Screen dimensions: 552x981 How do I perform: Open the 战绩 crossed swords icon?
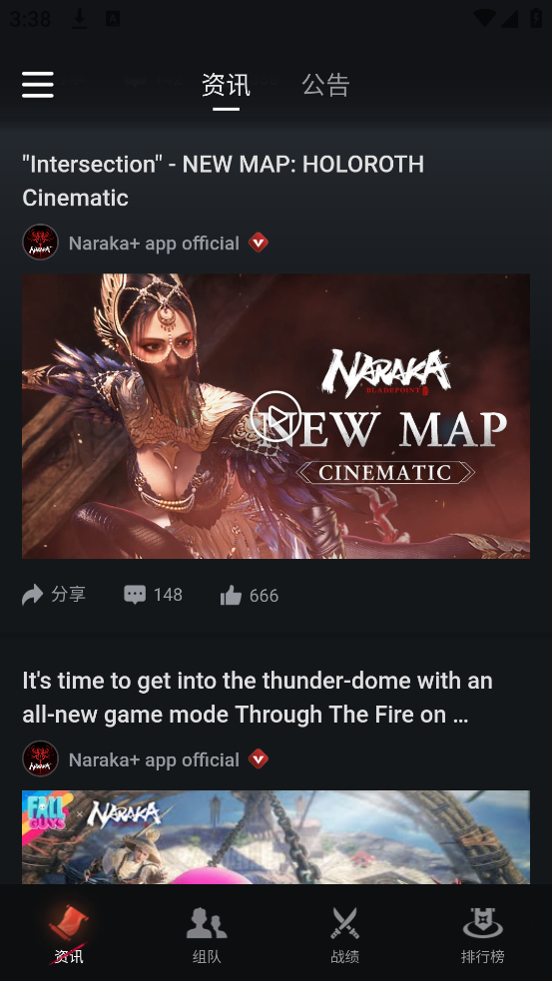tap(344, 923)
